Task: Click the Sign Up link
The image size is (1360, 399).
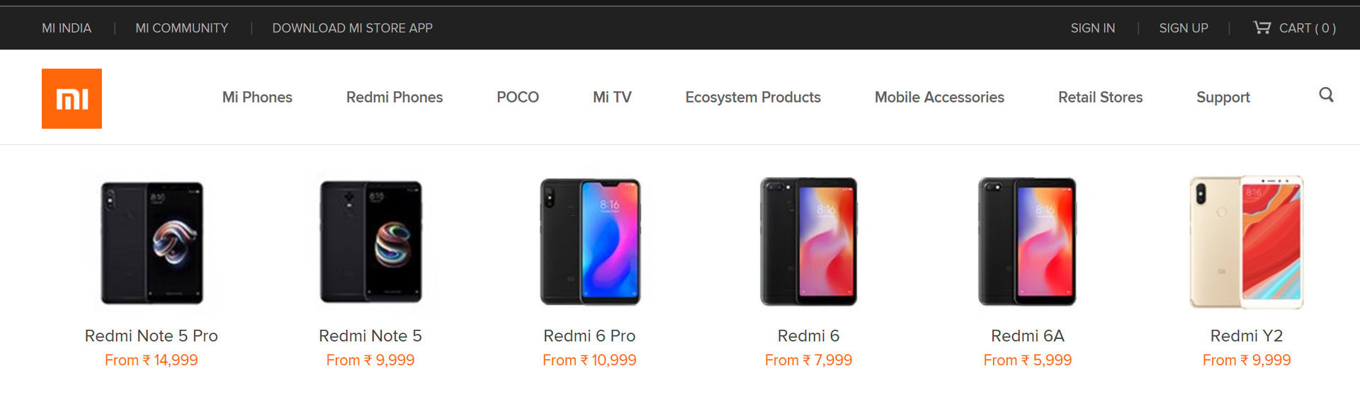Action: click(1183, 28)
